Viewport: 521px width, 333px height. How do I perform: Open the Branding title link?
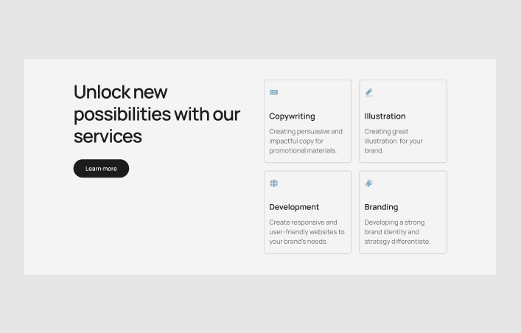381,207
